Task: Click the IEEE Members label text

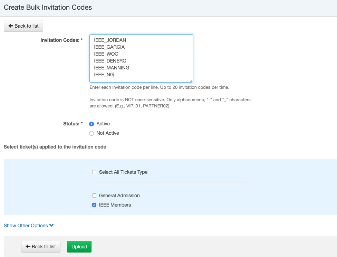Action: (115, 205)
